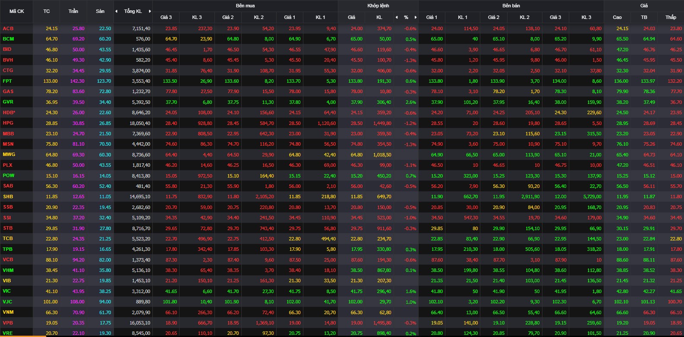This screenshot has height=337, width=684.
Task: Click the TB column header under Giá
Action: coord(644,17)
